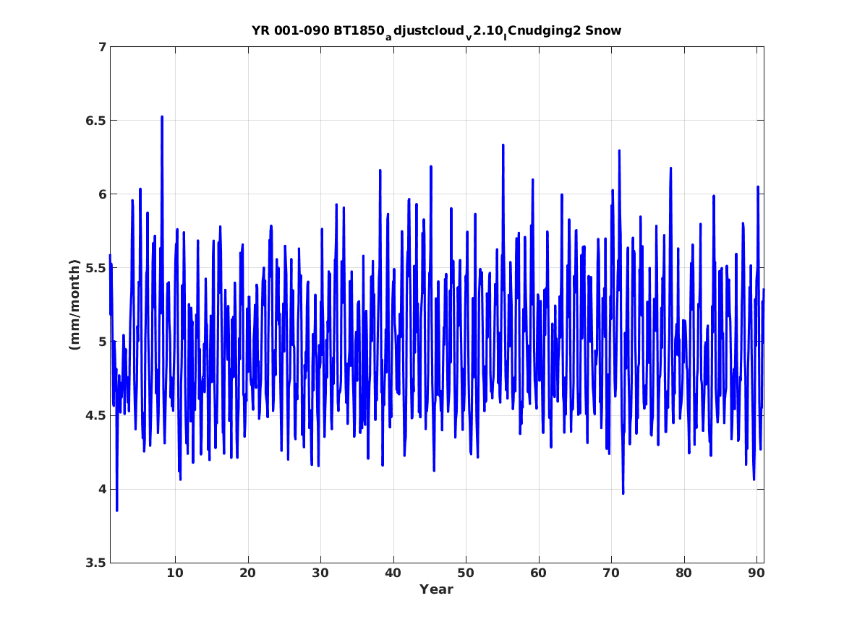Click the x-axis tick label '50'

click(x=466, y=573)
